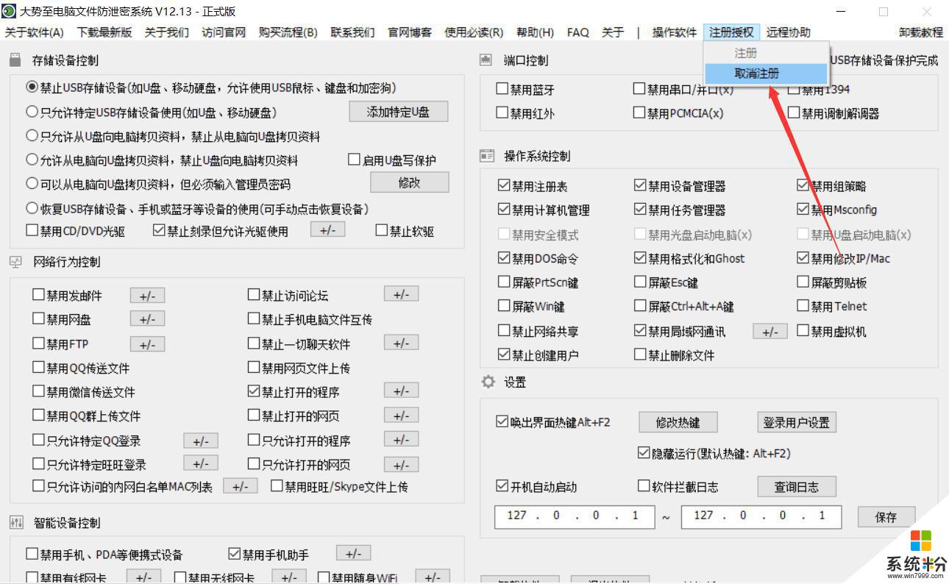Open the 帮助(H) menu
Image resolution: width=949 pixels, height=584 pixels.
535,32
